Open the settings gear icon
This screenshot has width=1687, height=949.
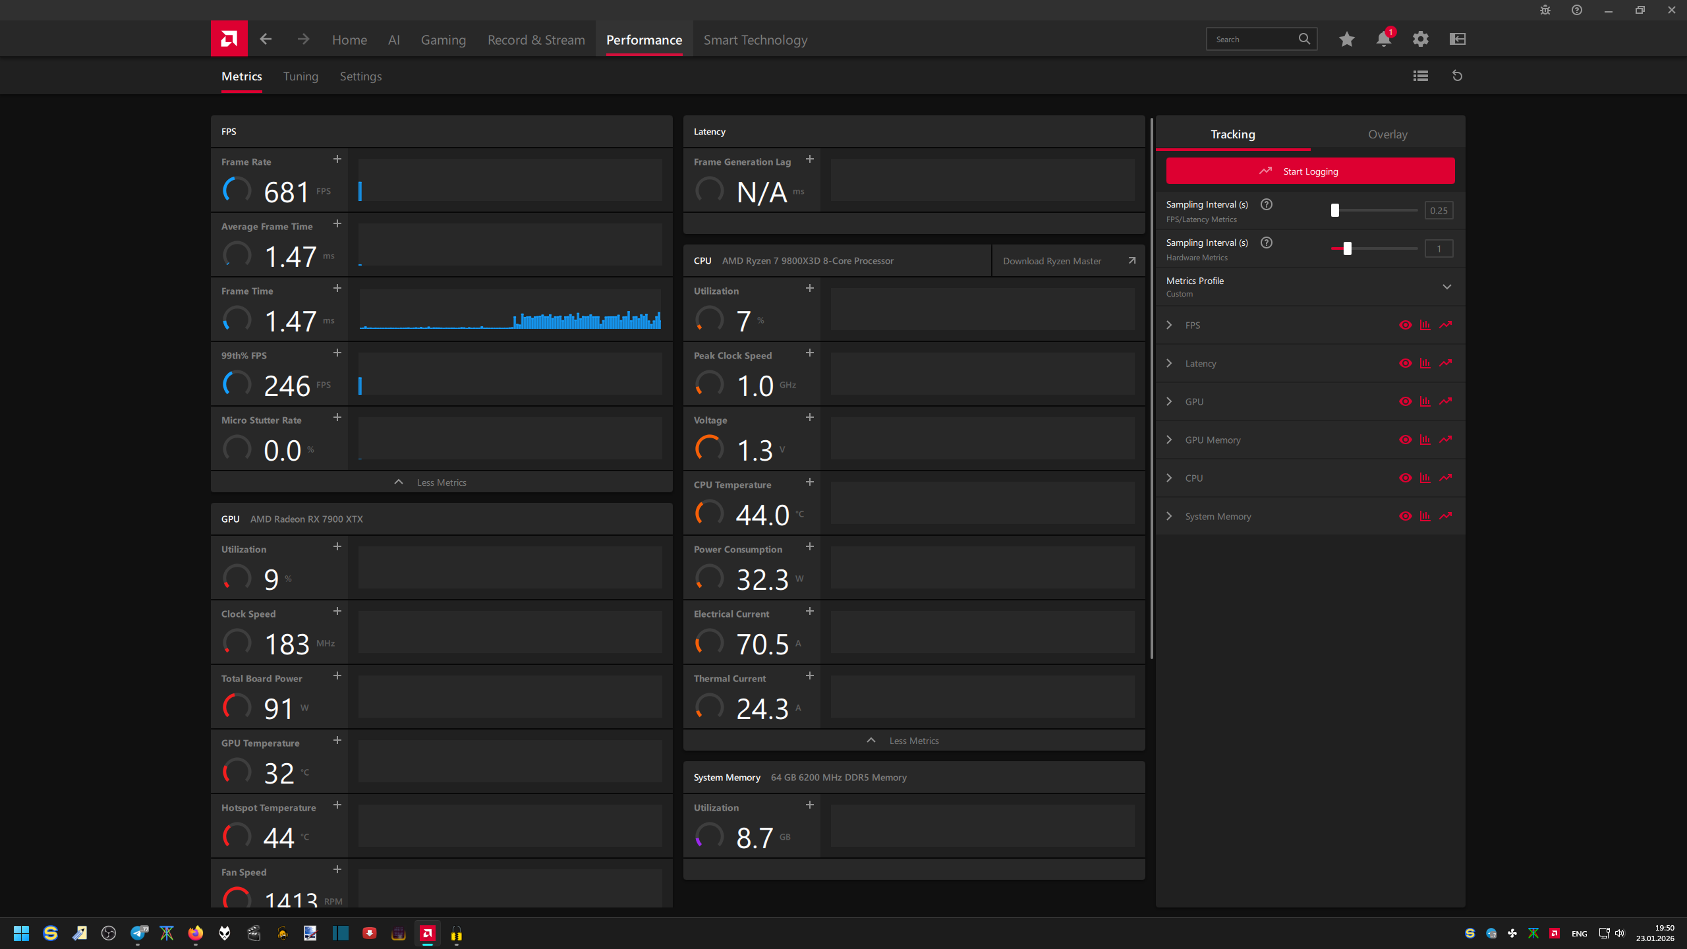click(1420, 39)
